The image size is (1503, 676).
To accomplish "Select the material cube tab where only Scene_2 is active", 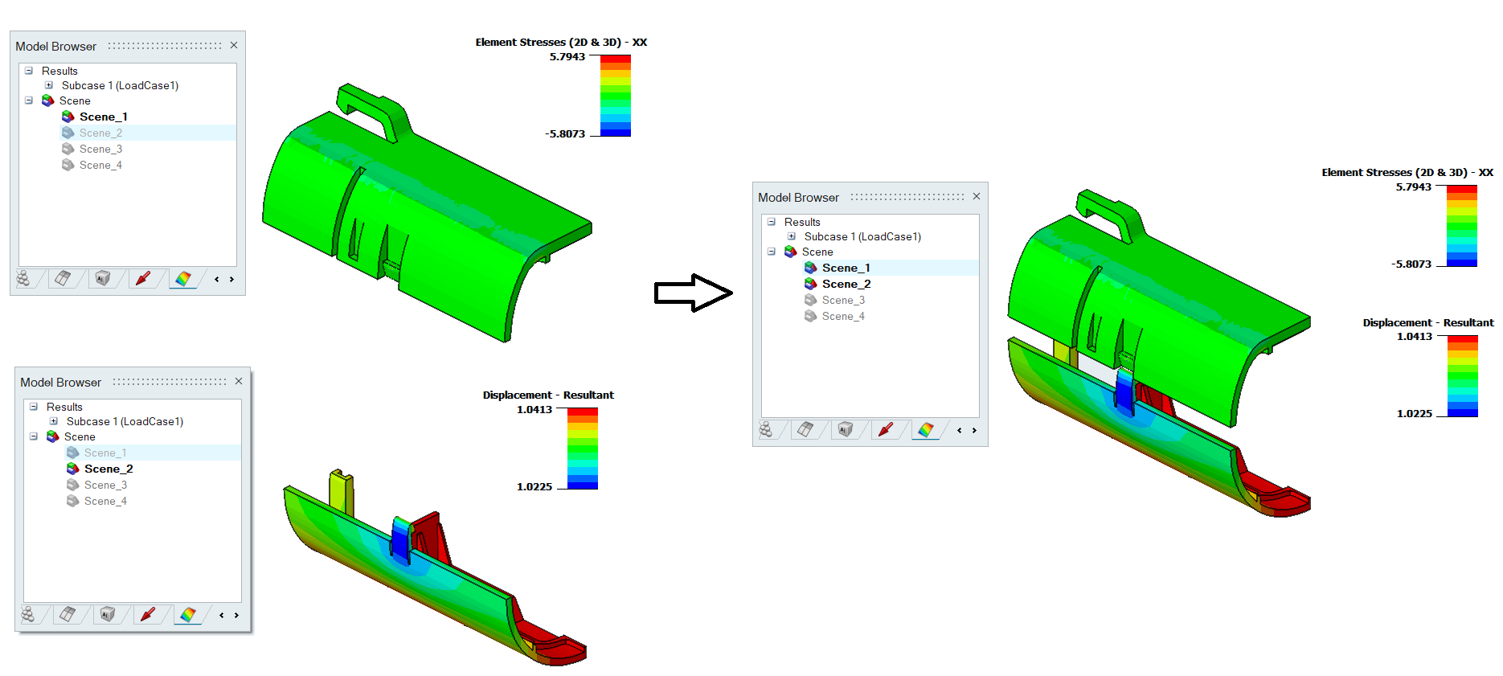I will point(108,615).
